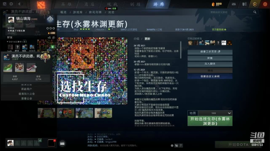Select 查看公会 in context menu
The height and width of the screenshot is (151, 270).
click(26, 99)
